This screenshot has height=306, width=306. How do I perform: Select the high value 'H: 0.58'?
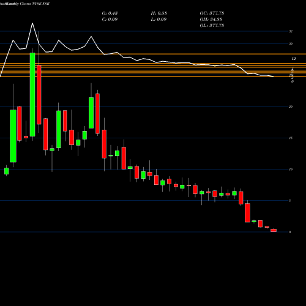pos(159,13)
